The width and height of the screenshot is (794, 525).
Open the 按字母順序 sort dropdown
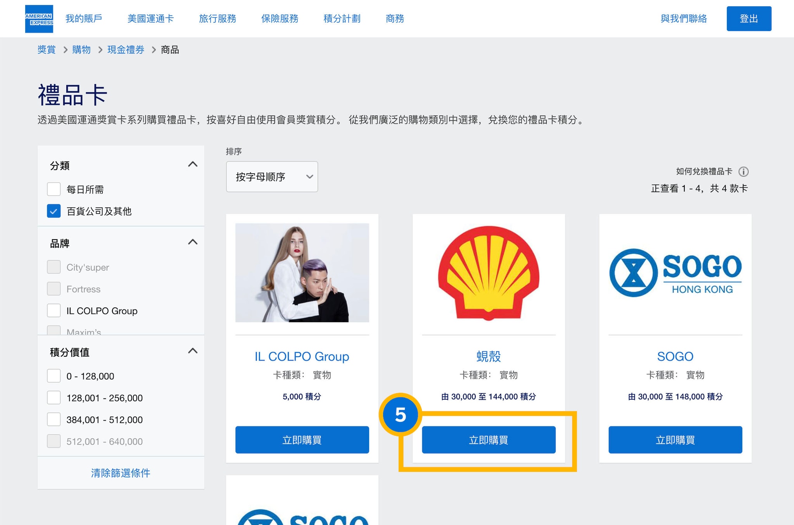[x=272, y=177]
